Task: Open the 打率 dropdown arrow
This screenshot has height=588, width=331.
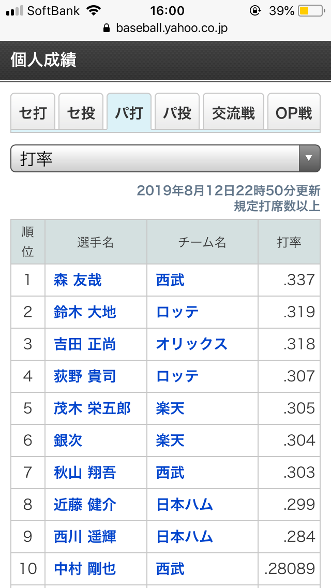Action: [309, 158]
